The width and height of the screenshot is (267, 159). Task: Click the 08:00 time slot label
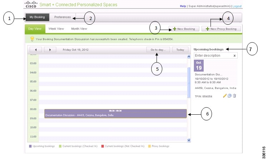click(x=33, y=109)
